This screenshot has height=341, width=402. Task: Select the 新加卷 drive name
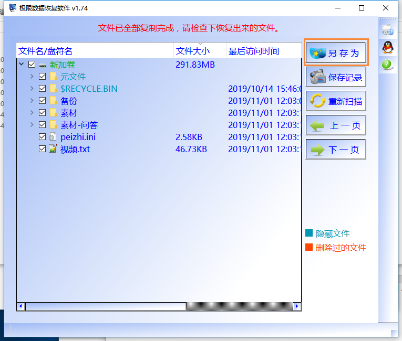63,65
